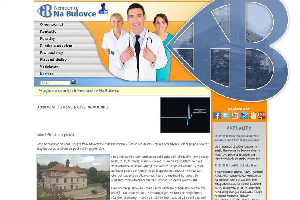
Task: Open the Google+ icon
Action: 262,116
